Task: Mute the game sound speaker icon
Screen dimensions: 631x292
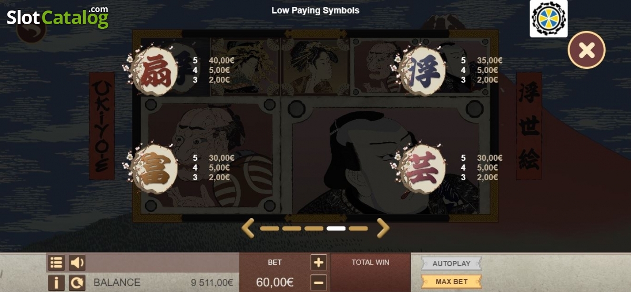Action: [77, 263]
